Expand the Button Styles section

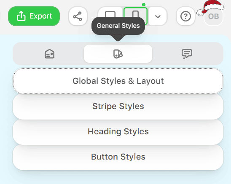[x=118, y=157]
